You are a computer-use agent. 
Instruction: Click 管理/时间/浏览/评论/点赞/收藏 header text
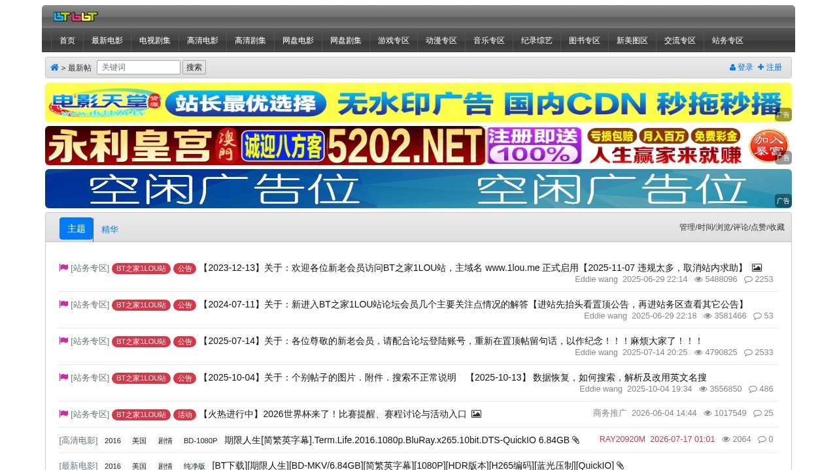732,227
